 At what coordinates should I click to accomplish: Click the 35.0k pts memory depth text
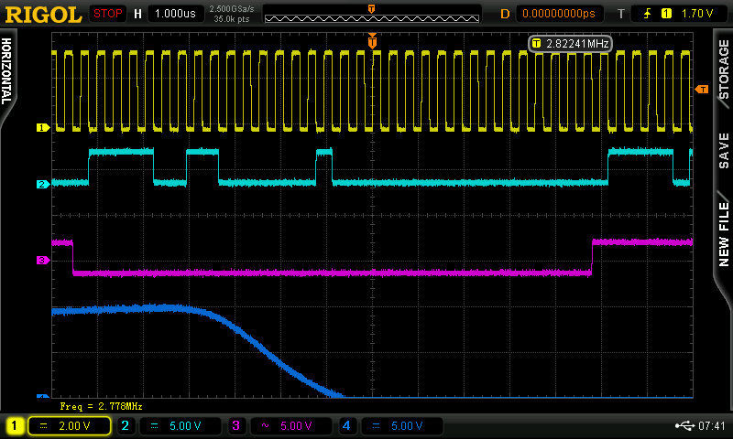click(x=232, y=19)
